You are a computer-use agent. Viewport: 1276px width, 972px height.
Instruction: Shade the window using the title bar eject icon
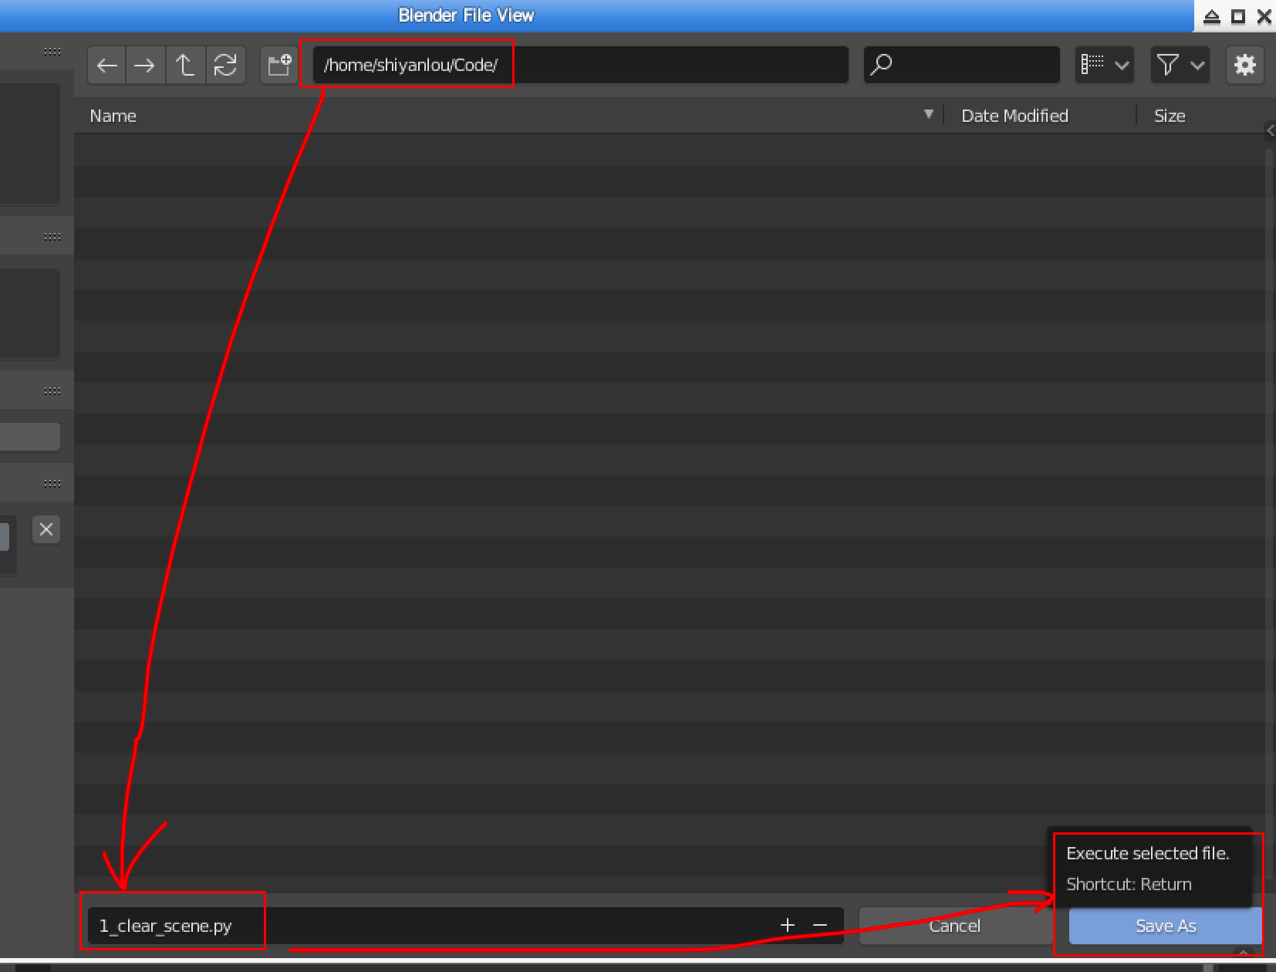(1212, 16)
